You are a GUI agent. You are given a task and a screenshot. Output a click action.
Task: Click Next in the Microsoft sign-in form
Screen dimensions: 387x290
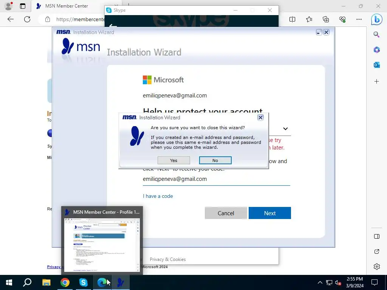tap(270, 213)
